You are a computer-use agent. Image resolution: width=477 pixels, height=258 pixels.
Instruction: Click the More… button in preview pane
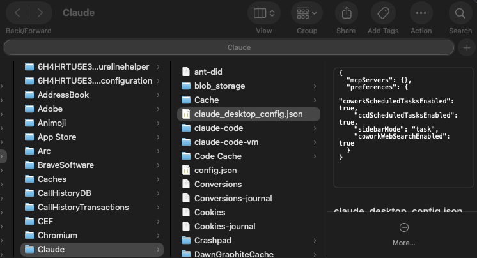(403, 234)
